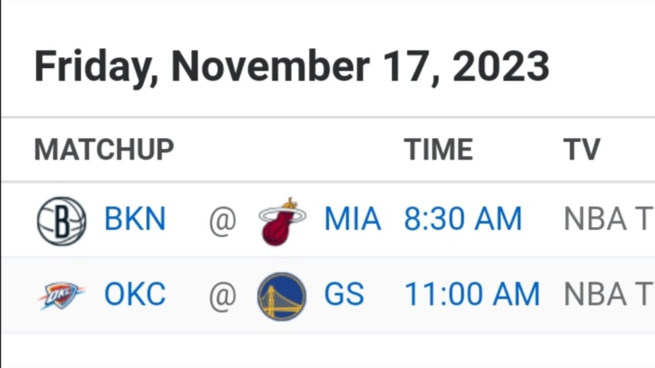Click the Brooklyn Nets logo

tap(61, 221)
